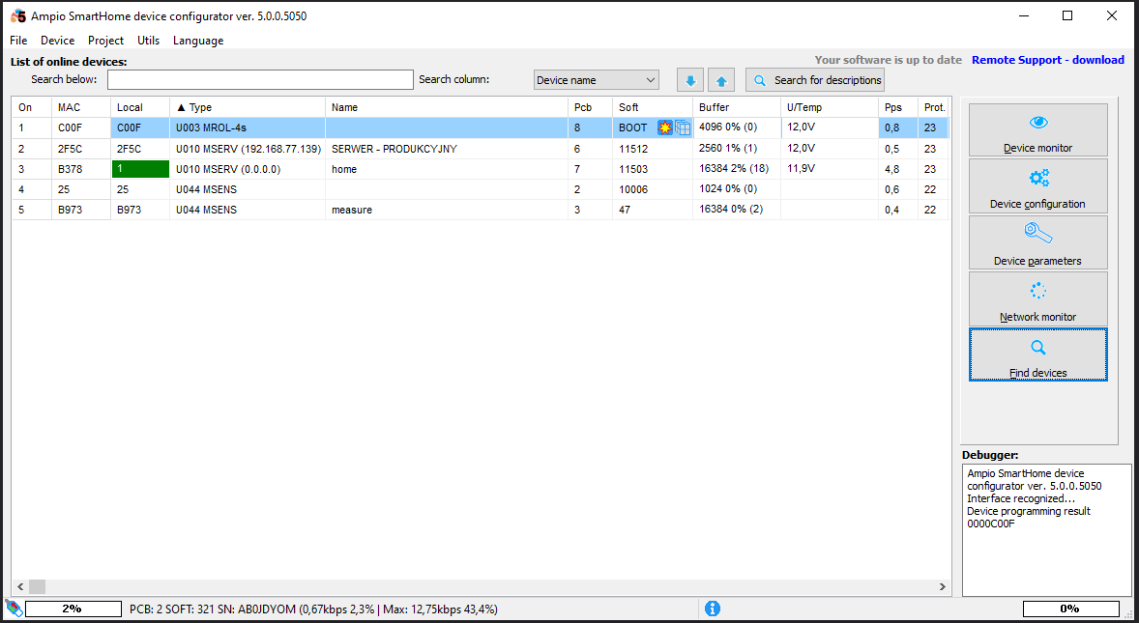
Task: Click the Ampio app icon in title bar
Action: point(18,16)
